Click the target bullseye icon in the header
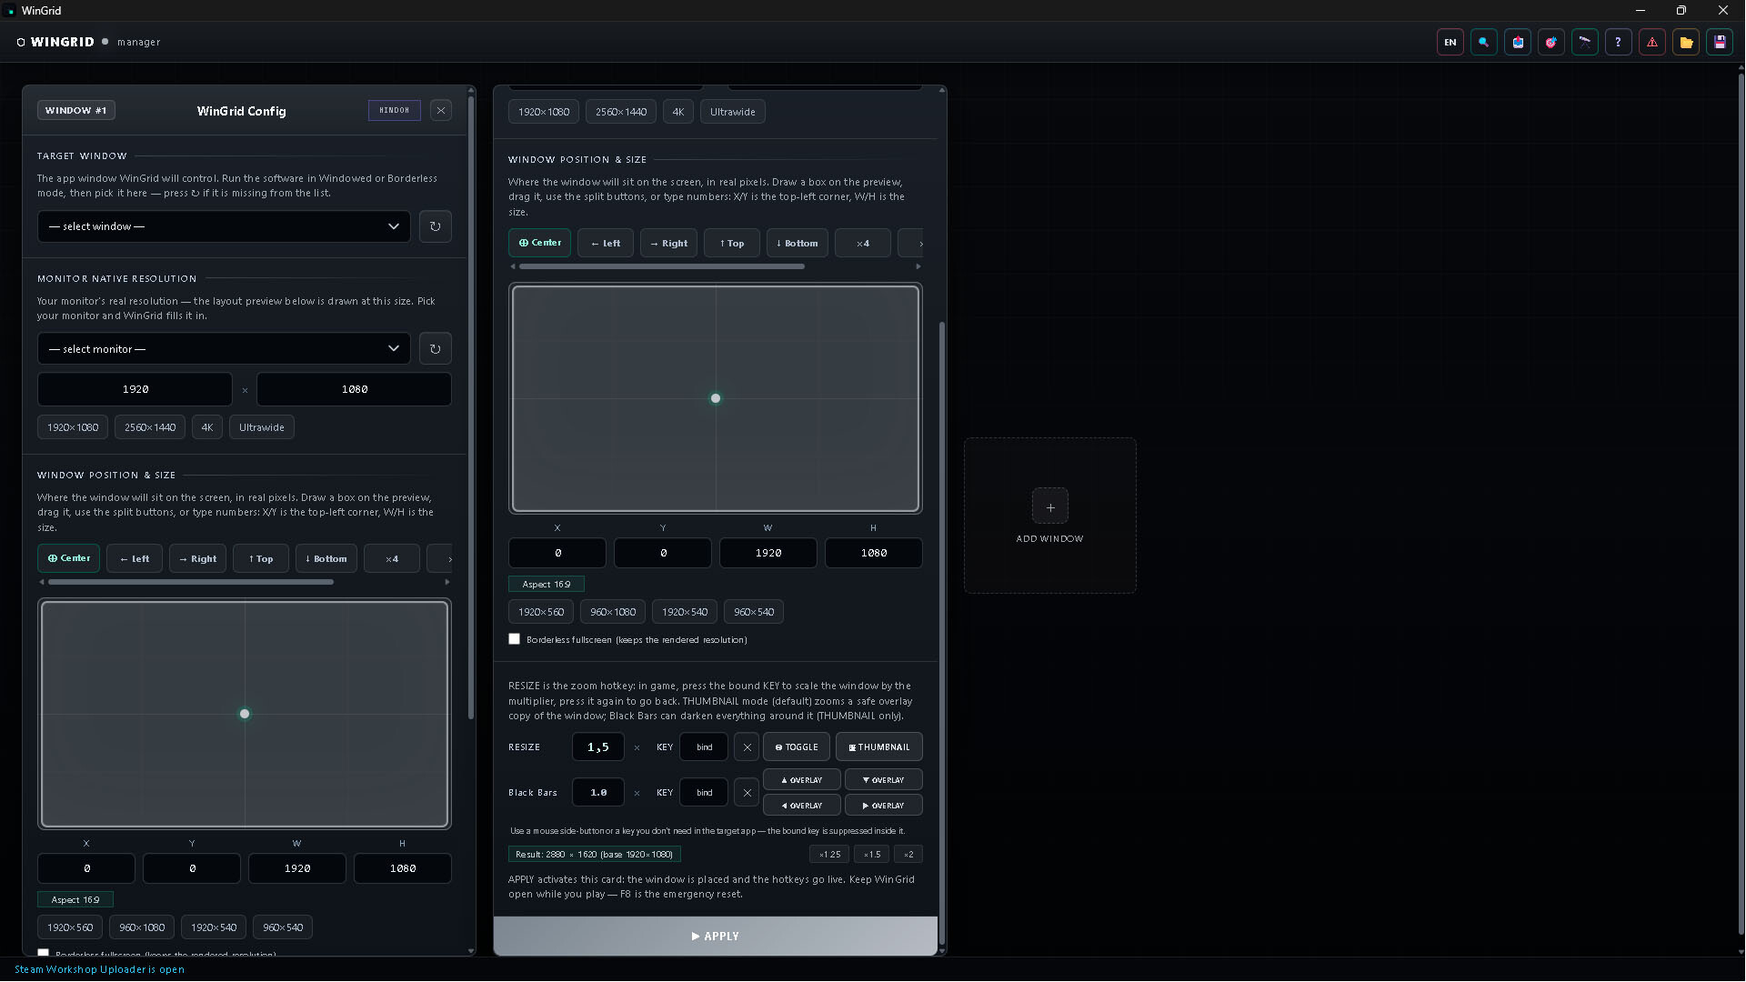The height and width of the screenshot is (982, 1746). [1550, 42]
